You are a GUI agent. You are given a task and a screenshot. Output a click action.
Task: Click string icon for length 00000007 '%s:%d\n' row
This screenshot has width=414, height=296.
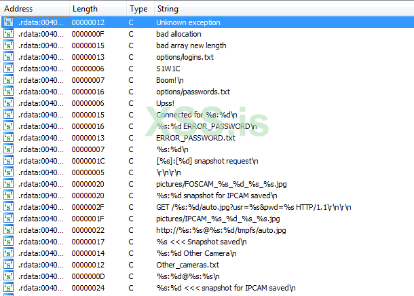click(x=8, y=149)
